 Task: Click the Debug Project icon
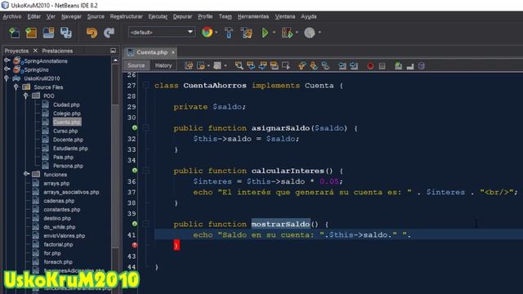point(287,33)
